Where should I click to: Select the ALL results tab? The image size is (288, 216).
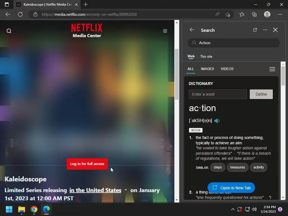[191, 69]
